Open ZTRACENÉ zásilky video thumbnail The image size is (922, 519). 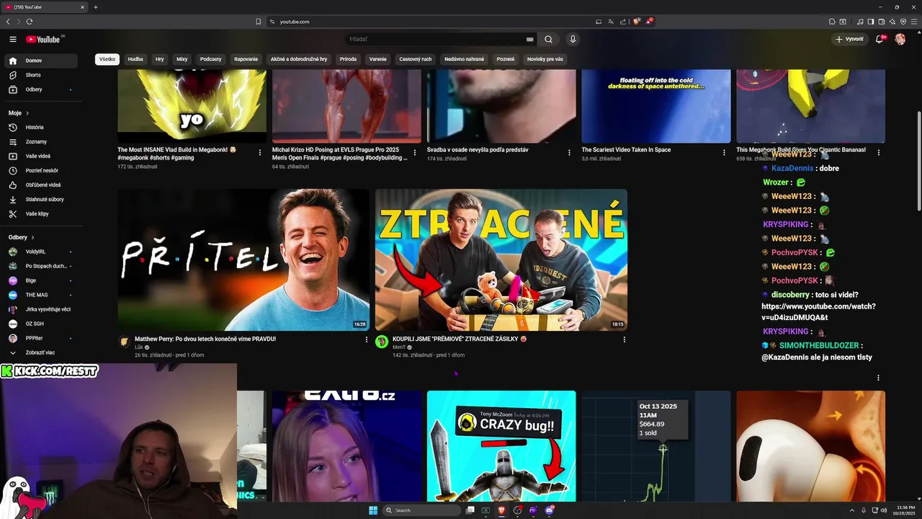coord(501,259)
